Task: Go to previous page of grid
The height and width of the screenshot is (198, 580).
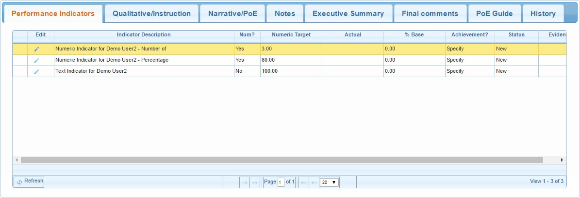Action: (x=254, y=182)
